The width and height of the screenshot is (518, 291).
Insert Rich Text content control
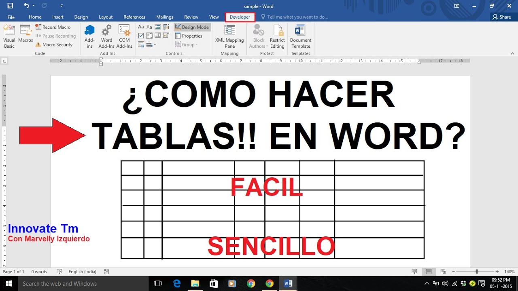click(x=141, y=27)
